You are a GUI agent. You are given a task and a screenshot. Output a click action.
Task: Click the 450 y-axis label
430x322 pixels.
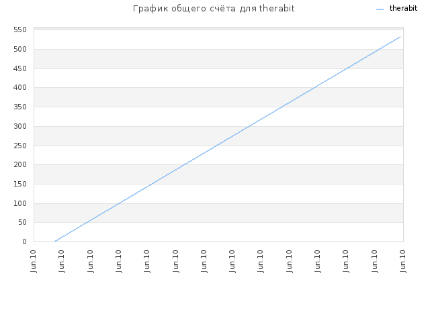(x=20, y=68)
